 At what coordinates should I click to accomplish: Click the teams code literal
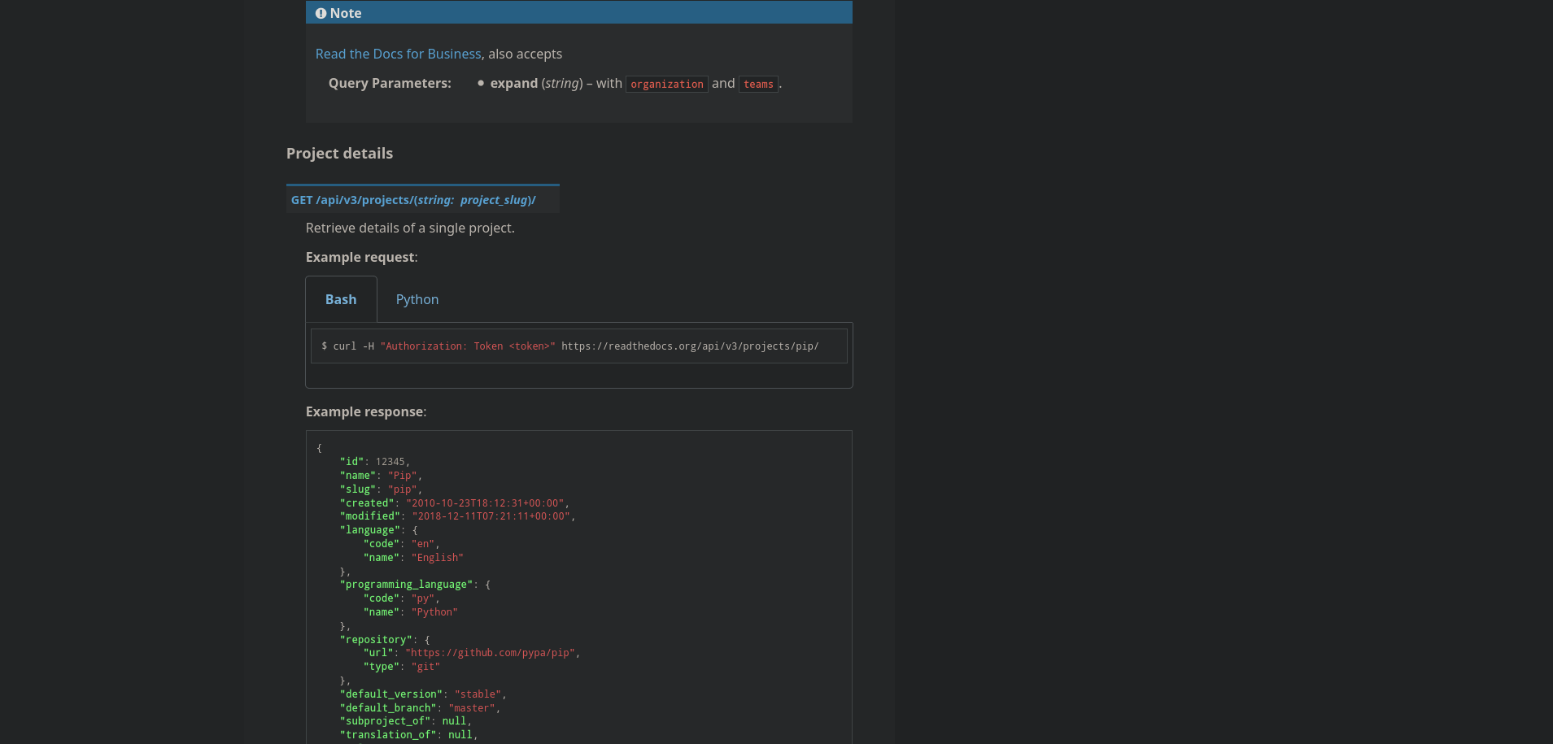pyautogui.click(x=758, y=84)
